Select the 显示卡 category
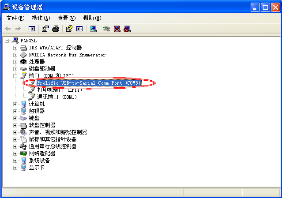282x198 pixels. pyautogui.click(x=37, y=168)
